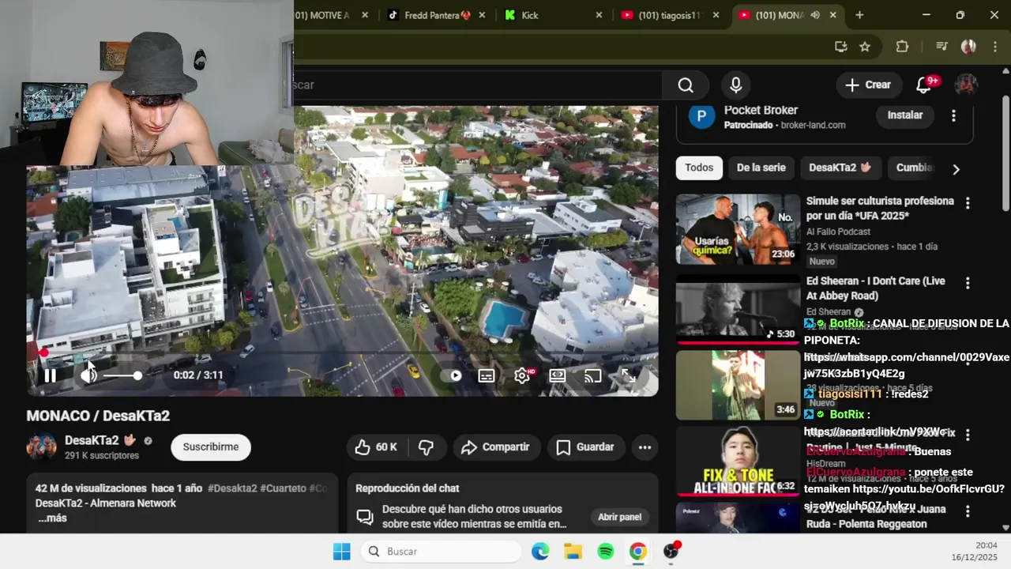Cast the video to a TV
This screenshot has width=1011, height=569.
click(x=592, y=376)
